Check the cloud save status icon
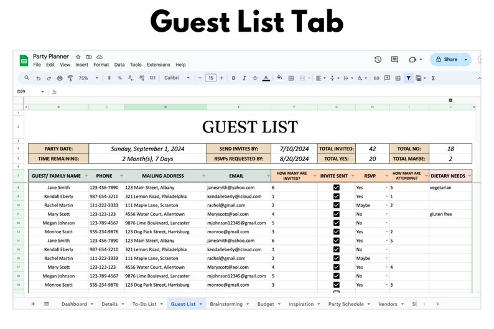This screenshot has width=494, height=329. (100, 57)
